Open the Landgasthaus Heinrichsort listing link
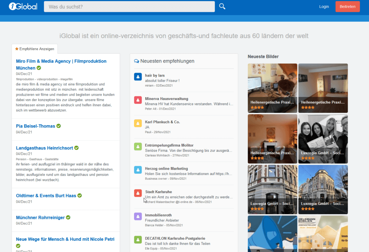Viewport: 369px width, 252px height. point(44,148)
